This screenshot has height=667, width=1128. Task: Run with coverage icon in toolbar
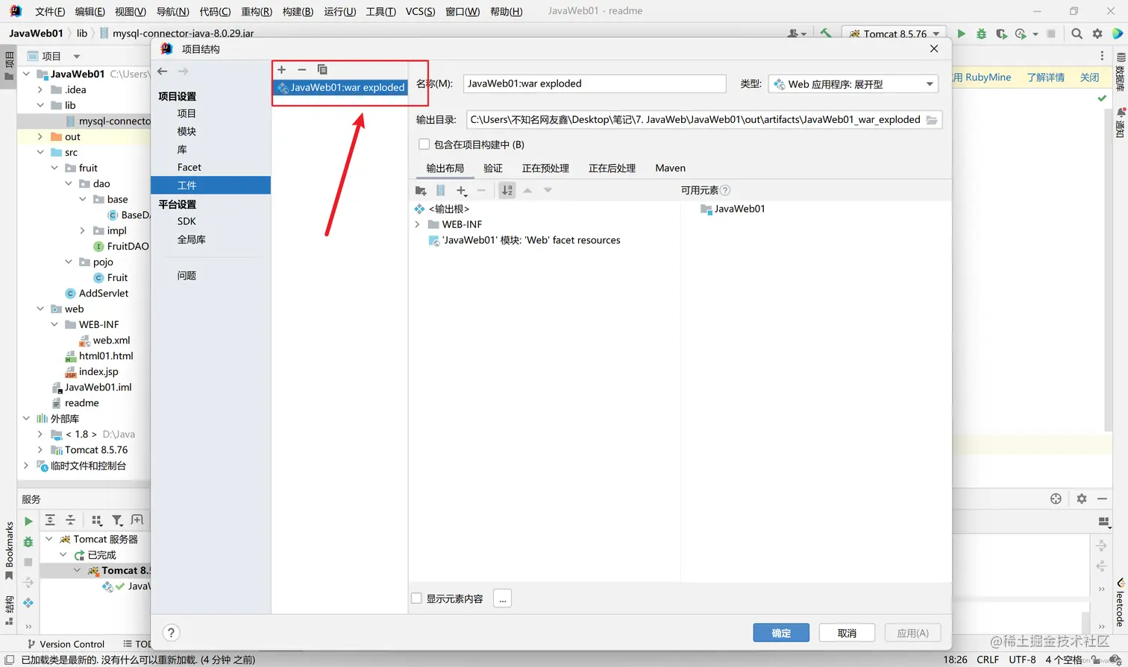click(x=1001, y=34)
